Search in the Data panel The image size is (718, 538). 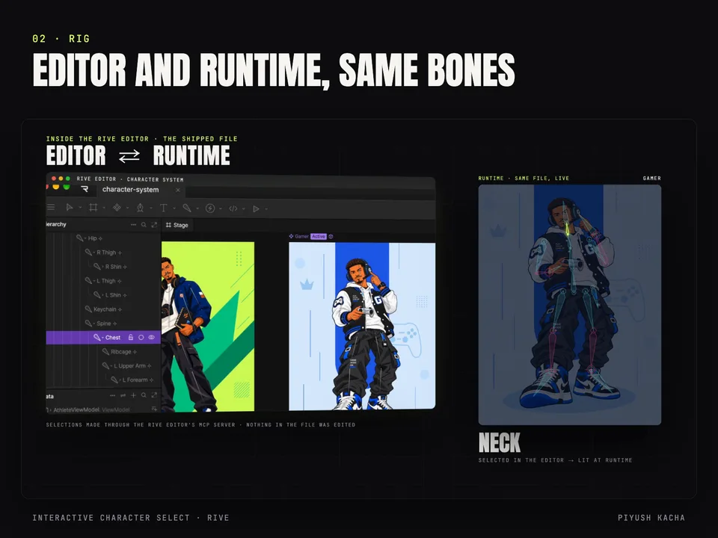point(144,395)
